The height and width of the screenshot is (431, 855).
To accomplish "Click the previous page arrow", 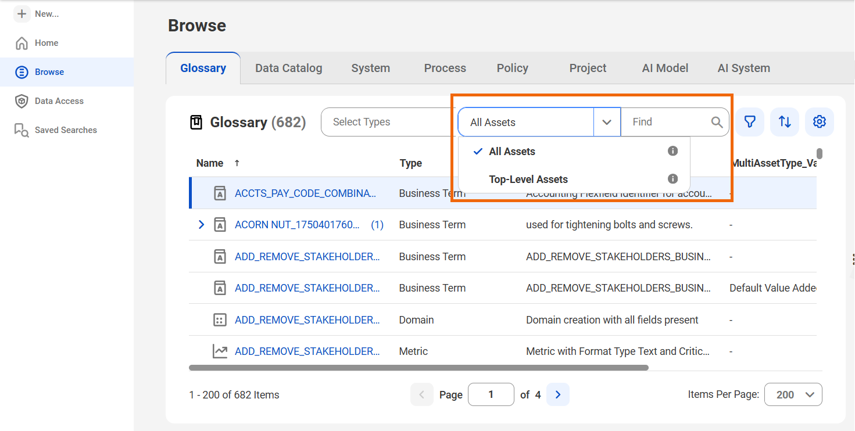I will point(422,394).
